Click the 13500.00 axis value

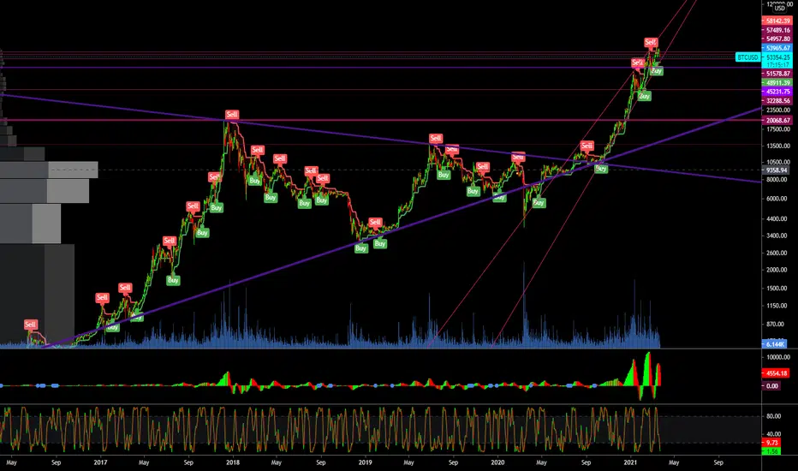[x=777, y=146]
